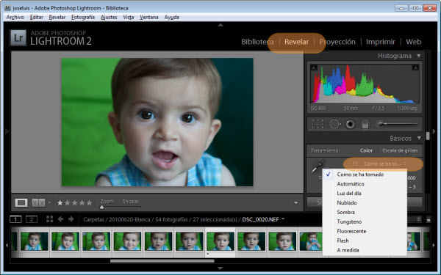This screenshot has width=441, height=275.
Task: Click the Lr logo icon
Action: [18, 38]
